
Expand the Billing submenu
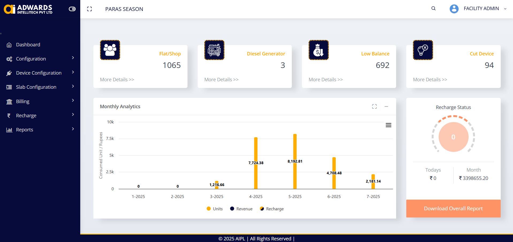(40, 101)
